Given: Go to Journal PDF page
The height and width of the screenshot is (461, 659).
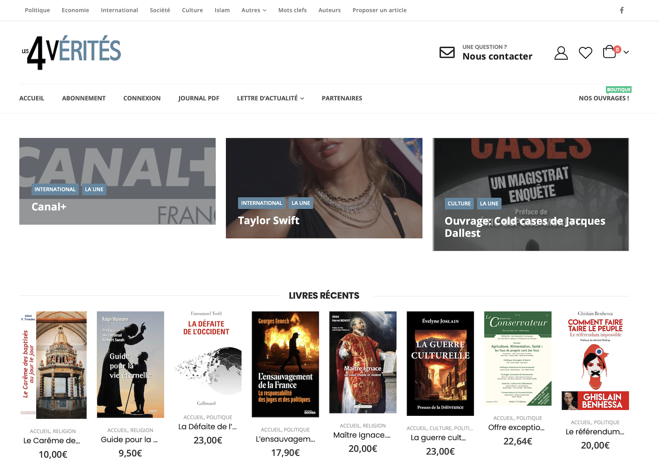Looking at the screenshot, I should 199,98.
